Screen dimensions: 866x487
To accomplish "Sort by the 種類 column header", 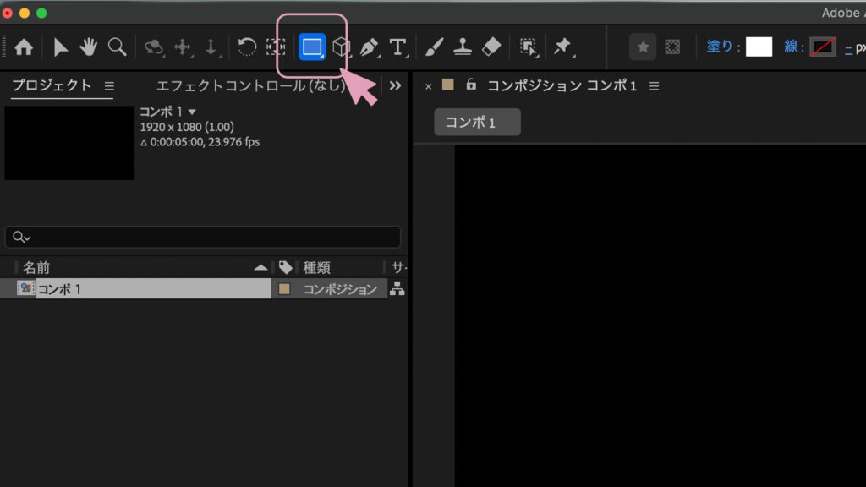I will 316,268.
